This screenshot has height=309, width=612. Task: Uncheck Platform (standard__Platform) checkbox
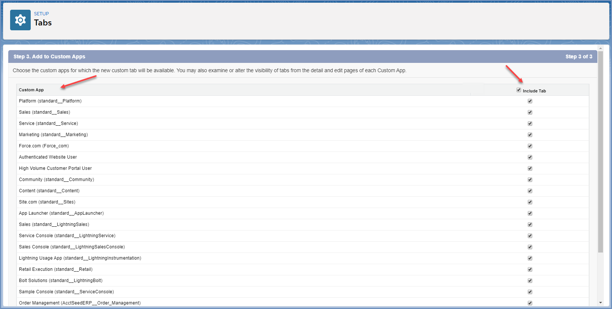[x=530, y=101]
